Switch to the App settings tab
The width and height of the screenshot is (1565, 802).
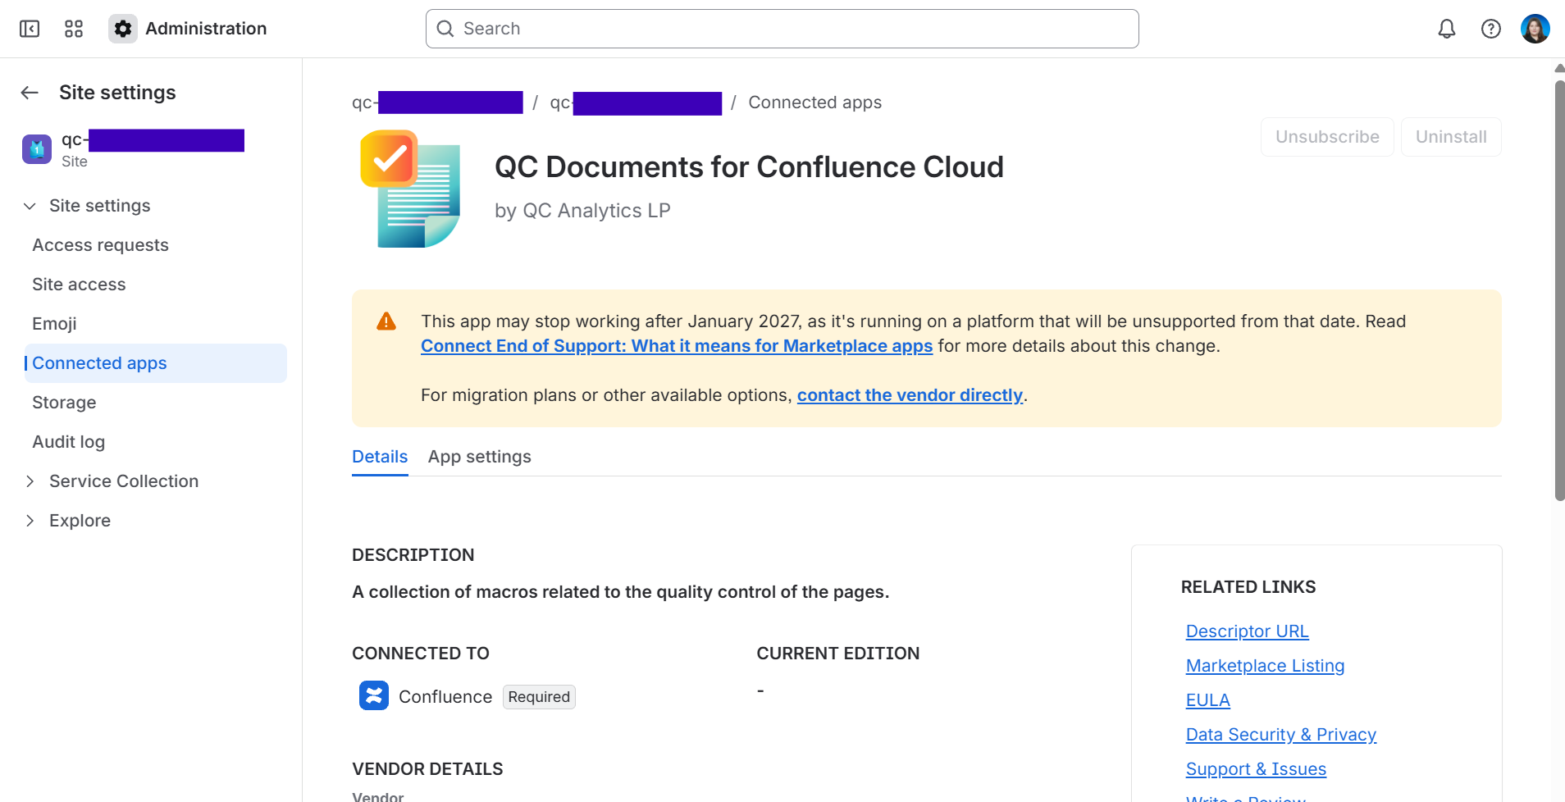point(479,457)
